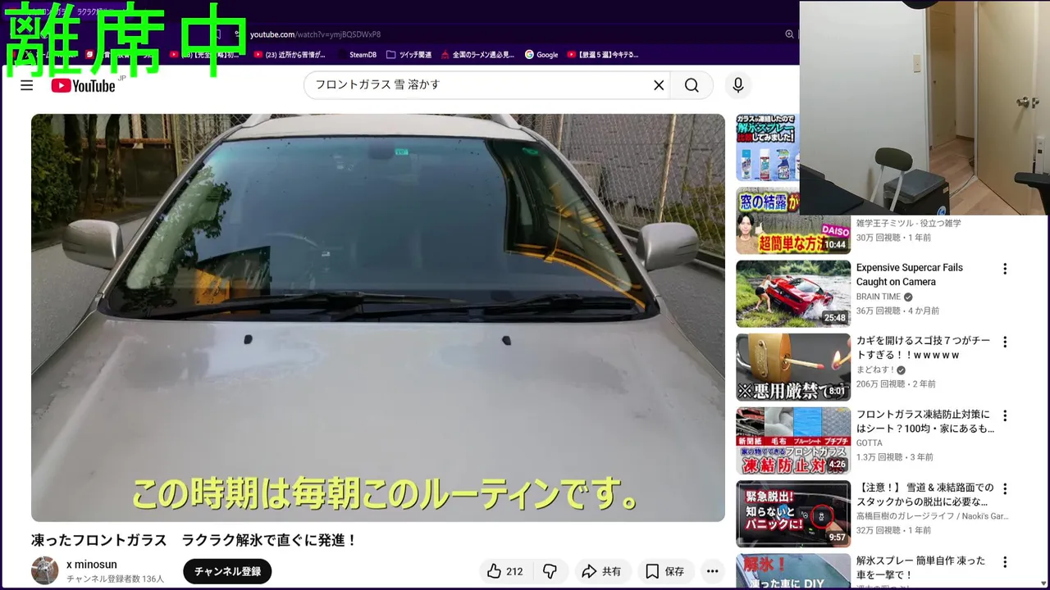The width and height of the screenshot is (1050, 590).
Task: Open the 緊急脱出 thumbnail (9:57)
Action: pyautogui.click(x=793, y=514)
